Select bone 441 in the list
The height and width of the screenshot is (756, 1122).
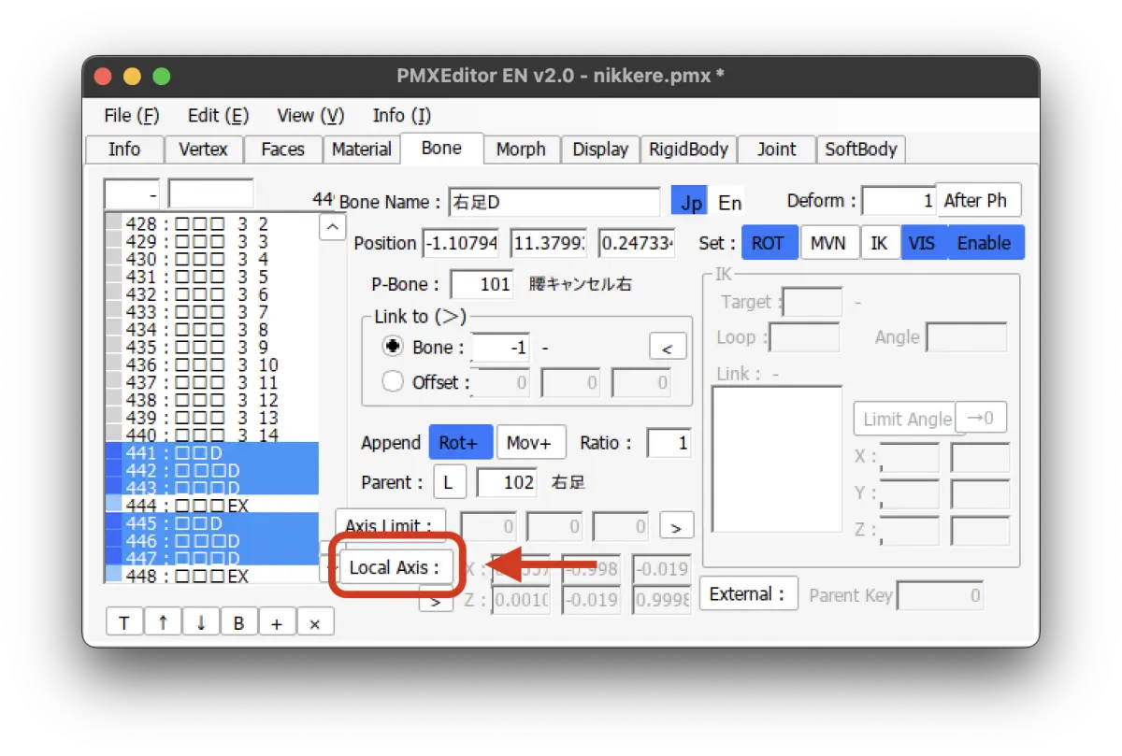211,452
